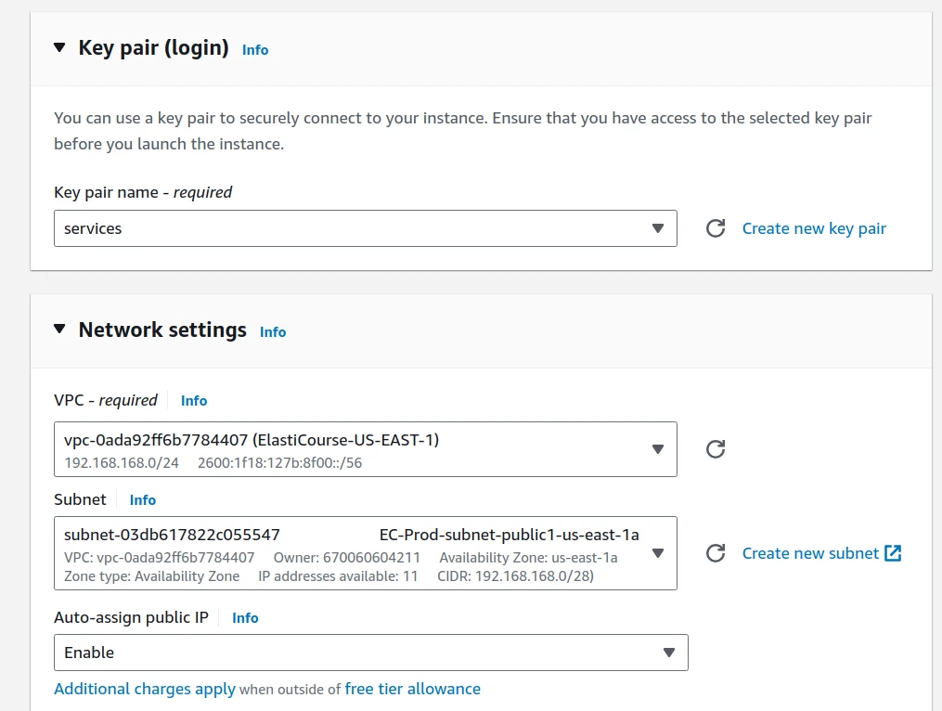
Task: Click the arrow of the services dropdown
Action: [658, 228]
